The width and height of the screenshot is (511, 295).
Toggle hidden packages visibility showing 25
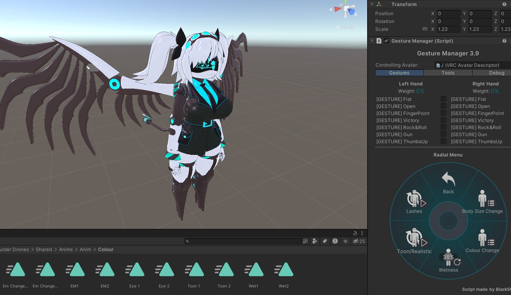tap(359, 241)
